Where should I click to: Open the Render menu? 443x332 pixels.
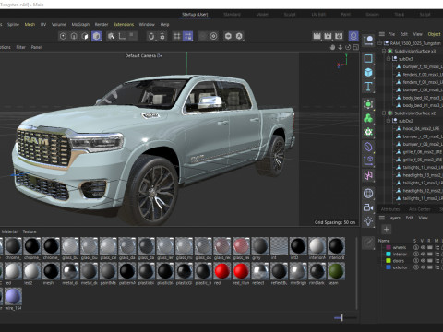[x=102, y=24]
